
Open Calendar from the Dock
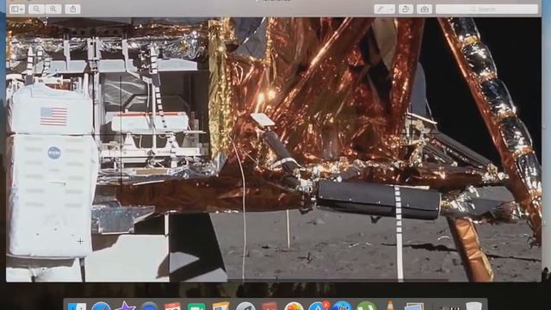[x=172, y=307]
